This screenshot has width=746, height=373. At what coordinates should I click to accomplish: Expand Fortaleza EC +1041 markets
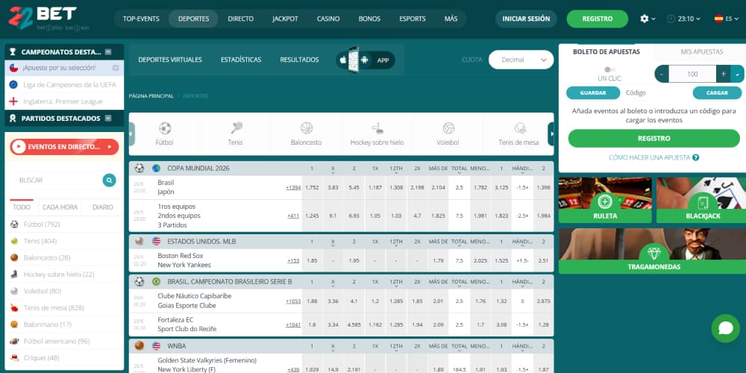(x=293, y=325)
